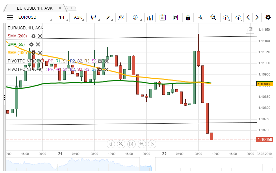
Task: Toggle the chart lock icon
Action: pyautogui.click(x=188, y=17)
